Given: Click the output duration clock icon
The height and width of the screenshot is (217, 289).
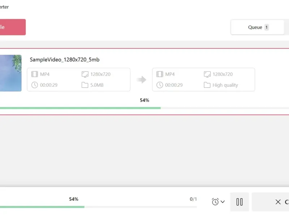Looking at the screenshot, I should tap(160, 85).
